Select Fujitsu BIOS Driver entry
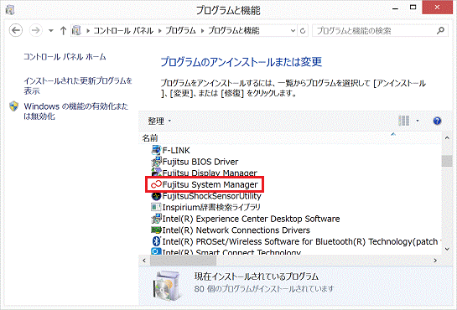457x310 pixels. 200,162
